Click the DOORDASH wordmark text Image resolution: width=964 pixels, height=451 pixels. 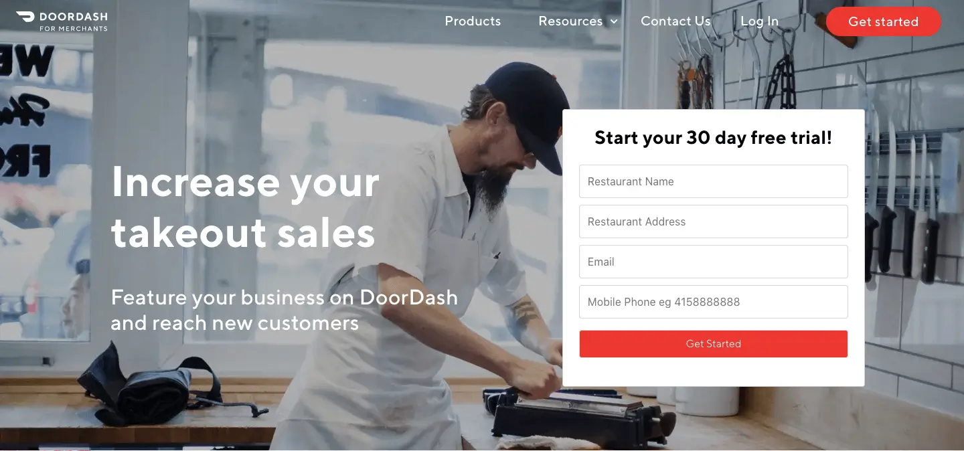click(73, 16)
